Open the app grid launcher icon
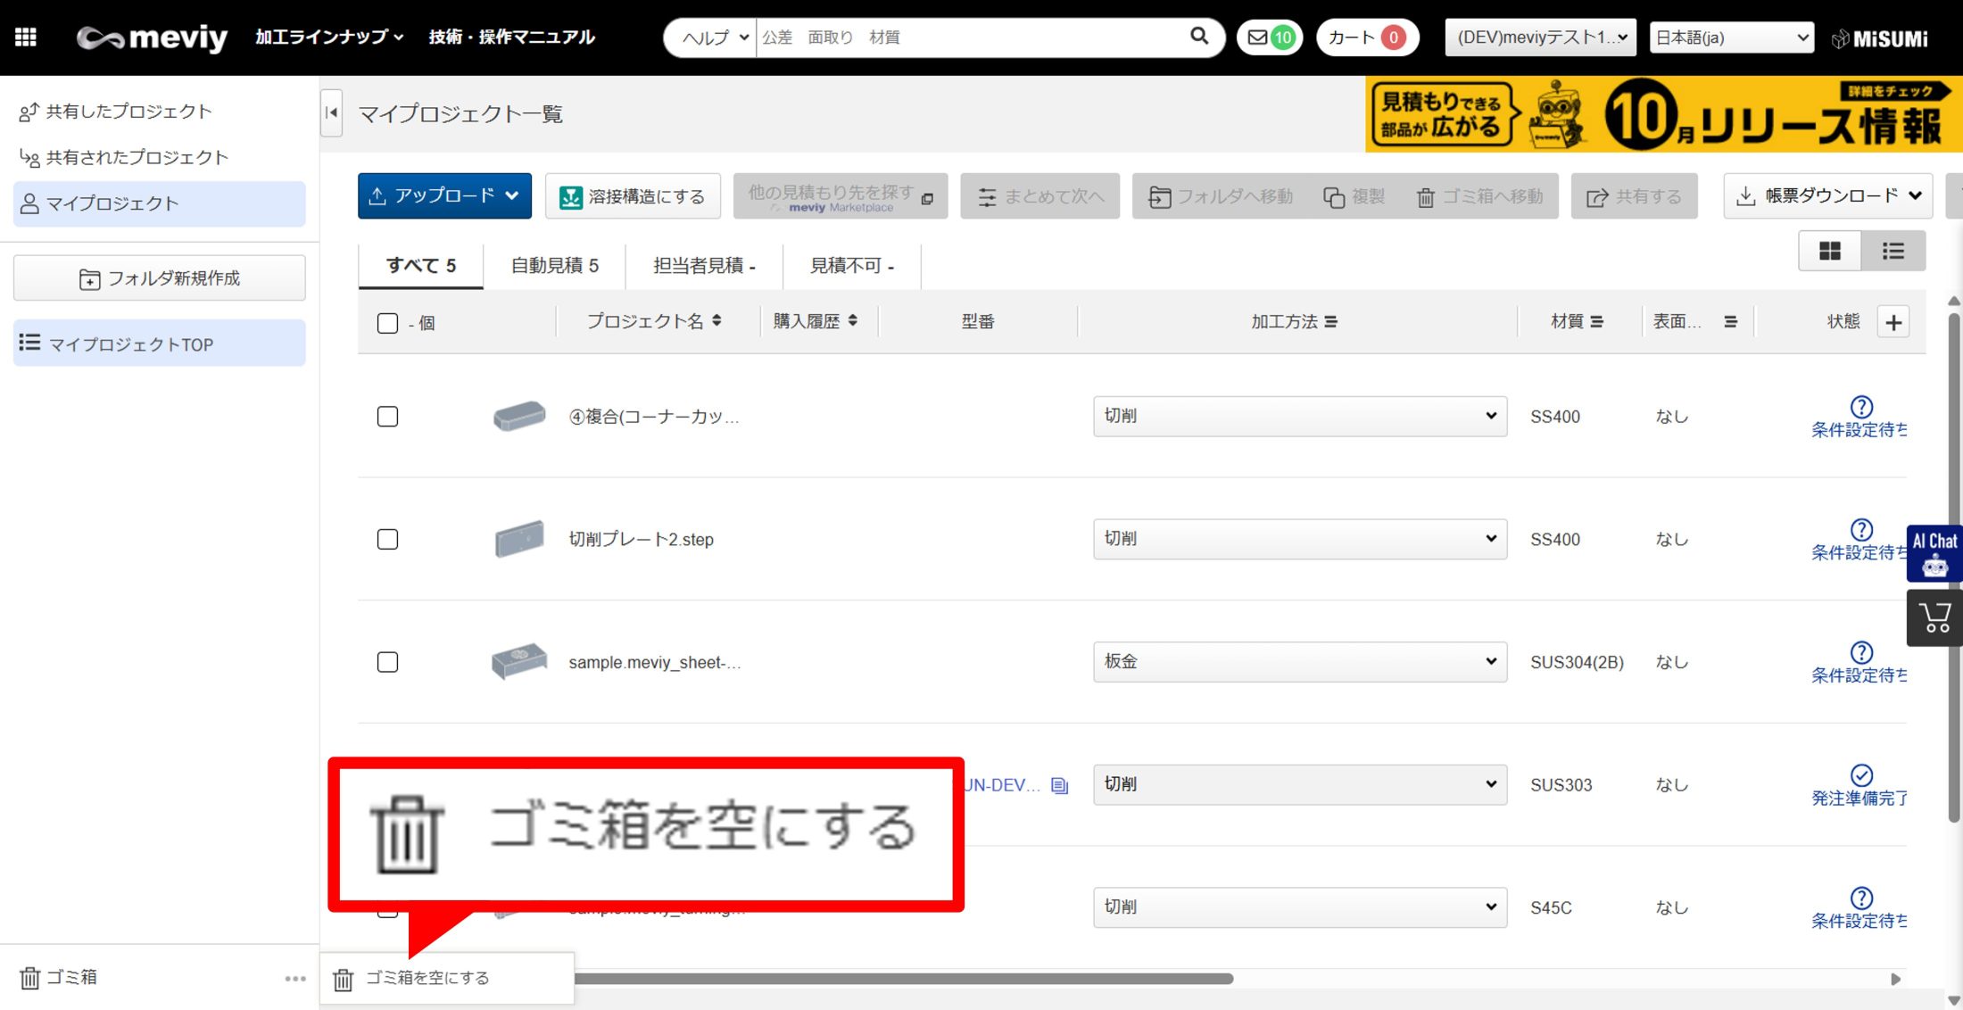The height and width of the screenshot is (1010, 1963). pos(26,37)
